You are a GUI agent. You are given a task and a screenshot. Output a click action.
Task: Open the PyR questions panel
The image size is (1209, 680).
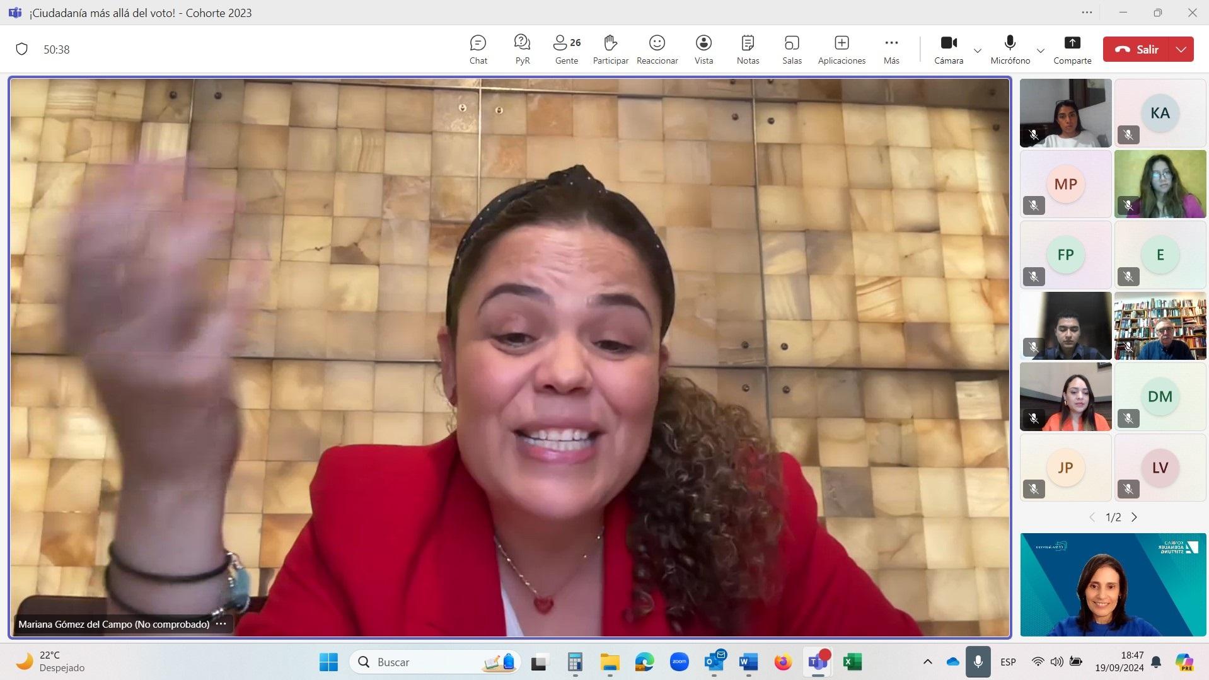522,49
